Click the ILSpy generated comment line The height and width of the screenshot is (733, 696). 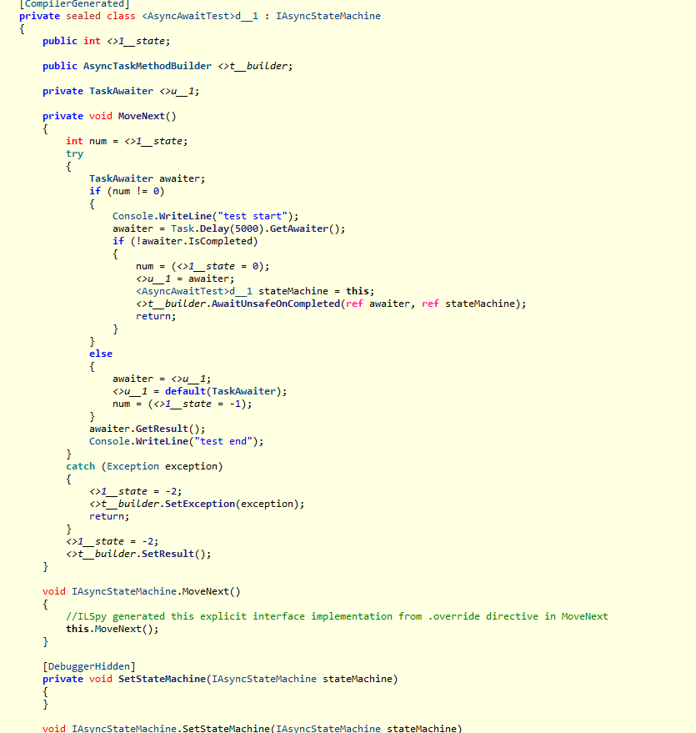(x=337, y=616)
